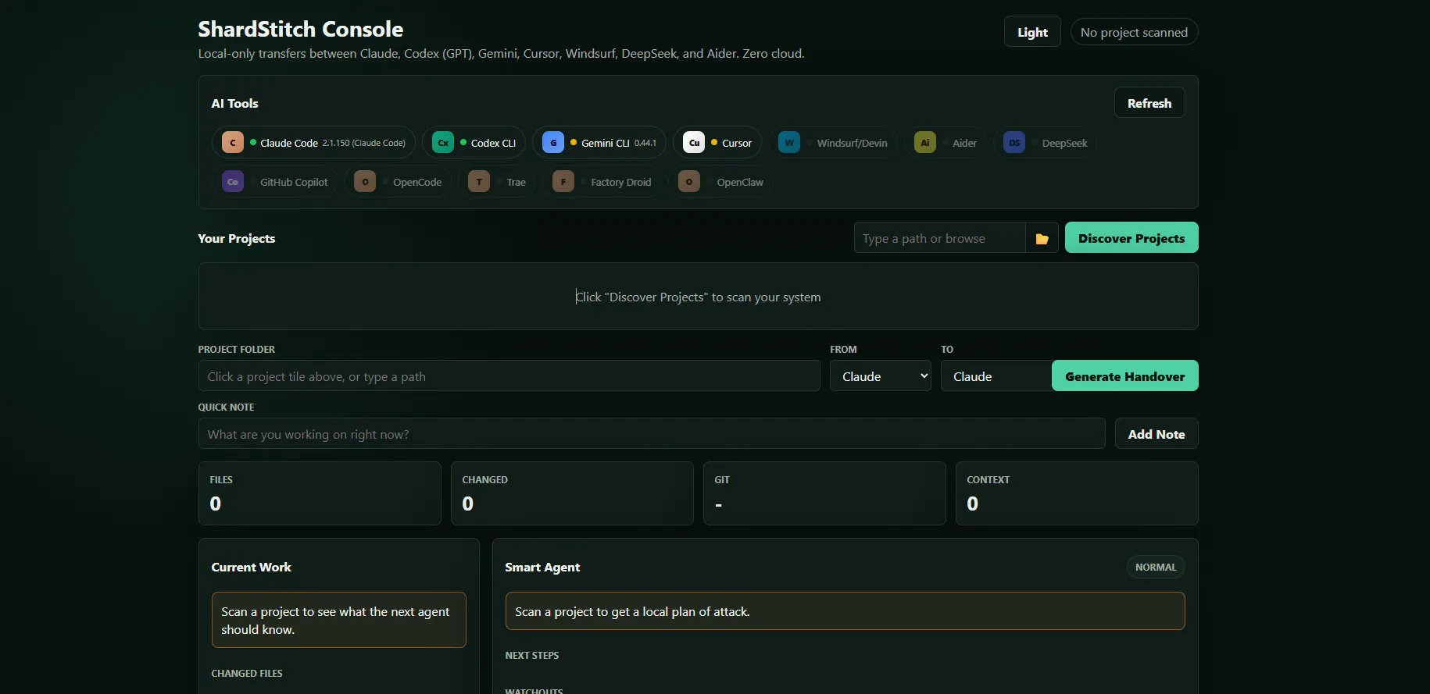This screenshot has width=1430, height=694.
Task: Focus the Type a path or browse field
Action: pos(940,238)
